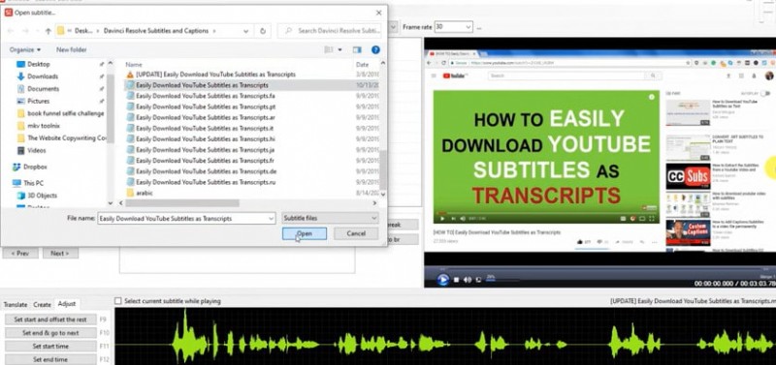Sort files by the Date column
The height and width of the screenshot is (365, 776).
[362, 65]
